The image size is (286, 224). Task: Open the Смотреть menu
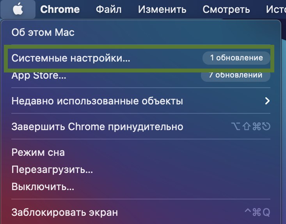tap(226, 9)
